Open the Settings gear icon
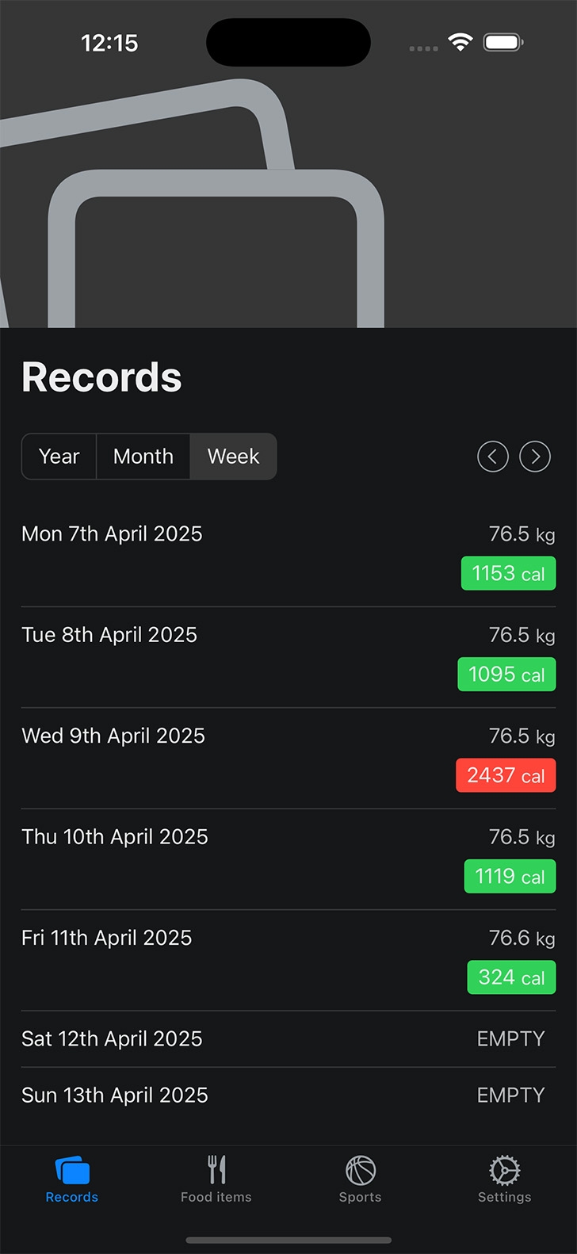Viewport: 577px width, 1254px height. pos(505,1170)
